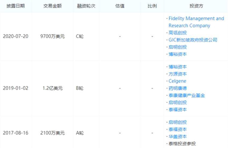This screenshot has height=148, width=228.
Task: Click the 投资方 column header
Action: [x=196, y=6]
